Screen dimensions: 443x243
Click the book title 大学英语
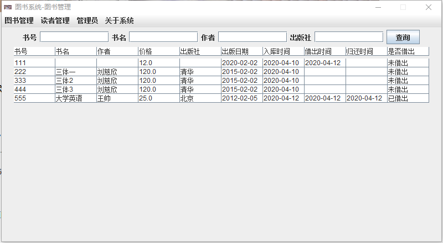point(76,98)
